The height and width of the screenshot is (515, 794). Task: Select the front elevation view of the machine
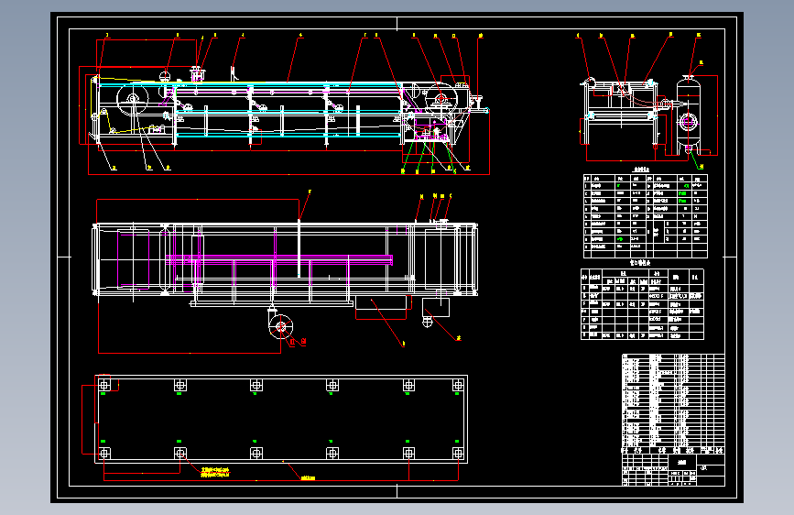pyautogui.click(x=284, y=104)
